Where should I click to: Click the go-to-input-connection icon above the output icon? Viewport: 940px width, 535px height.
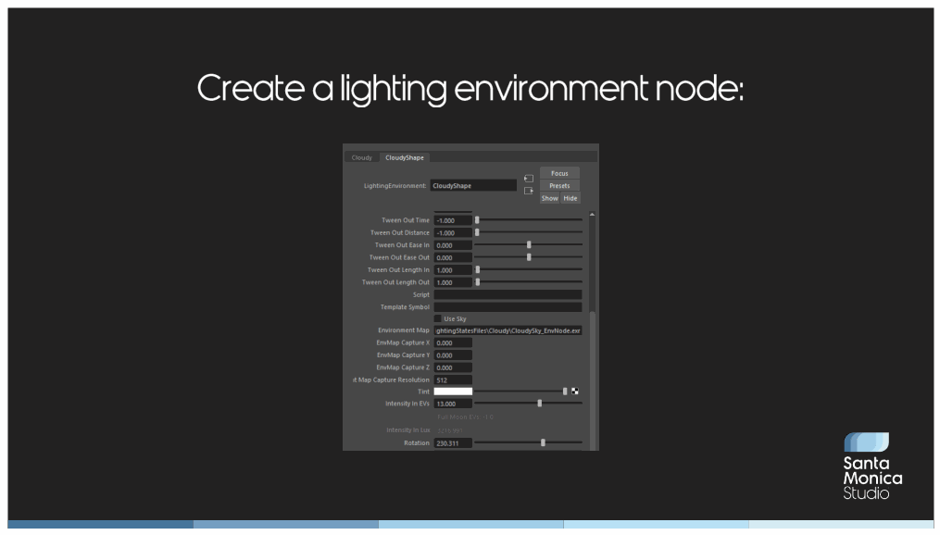(528, 179)
